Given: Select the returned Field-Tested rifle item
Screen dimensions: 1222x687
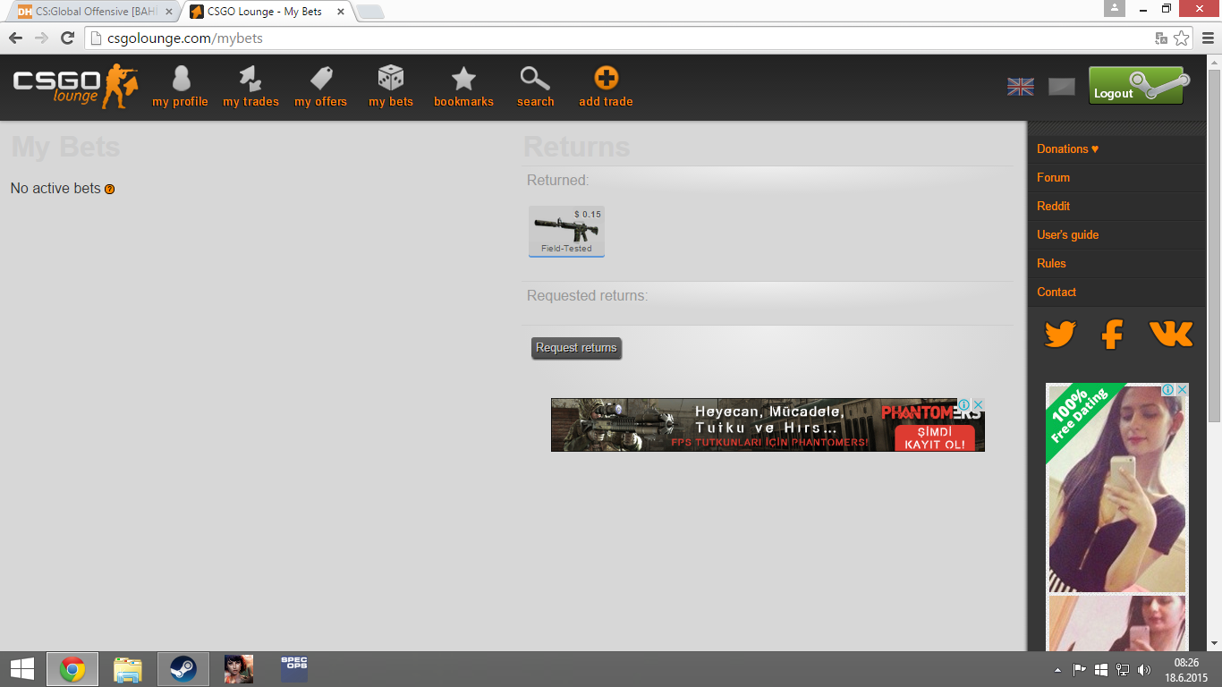Looking at the screenshot, I should (x=566, y=232).
